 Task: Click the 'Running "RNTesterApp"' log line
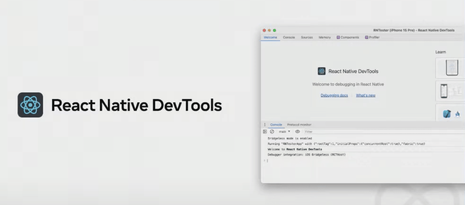click(346, 144)
